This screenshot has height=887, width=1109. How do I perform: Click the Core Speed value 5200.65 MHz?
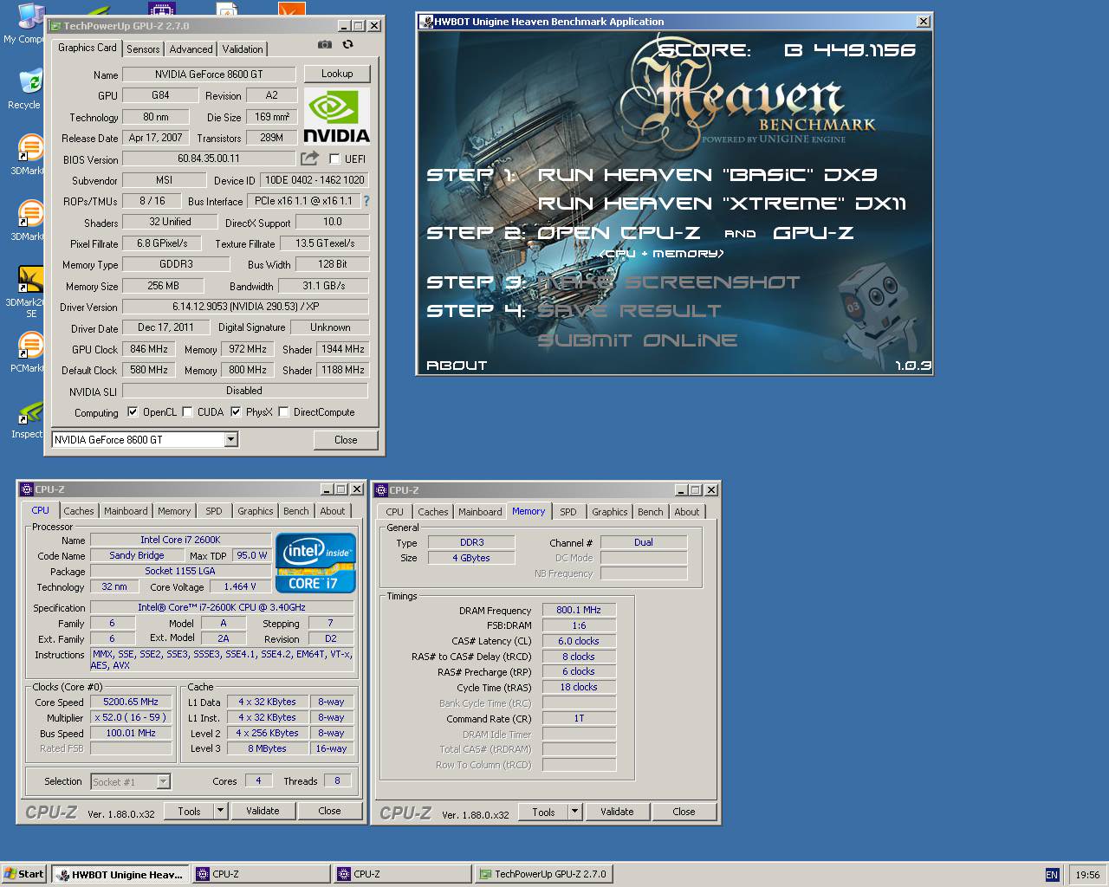[x=131, y=702]
